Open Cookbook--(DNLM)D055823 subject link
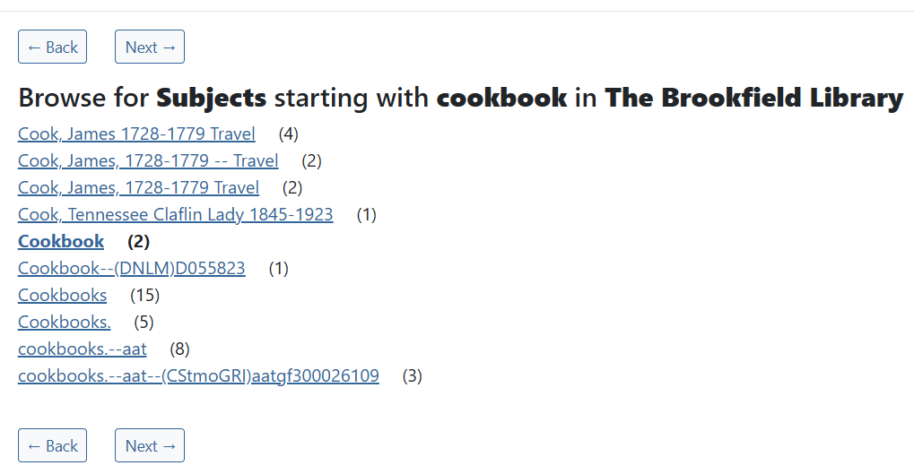 coord(131,269)
